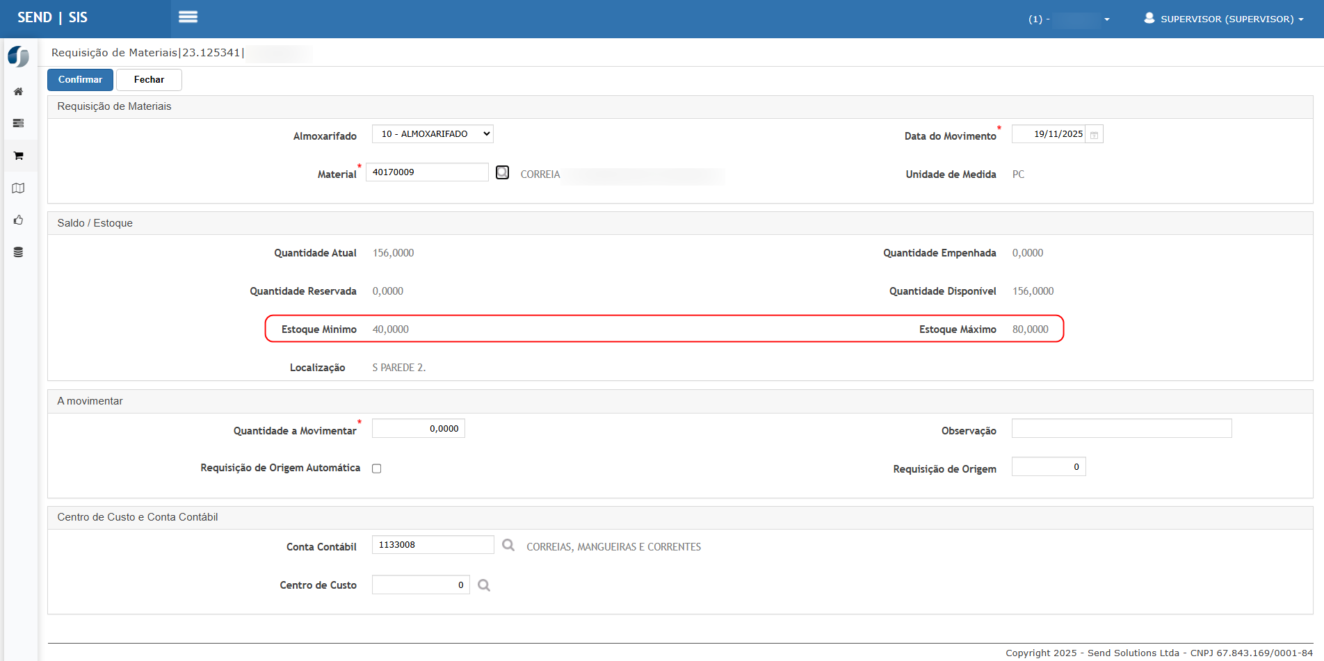The width and height of the screenshot is (1324, 661).
Task: Click the Quantidade a Movimentar field
Action: (418, 429)
